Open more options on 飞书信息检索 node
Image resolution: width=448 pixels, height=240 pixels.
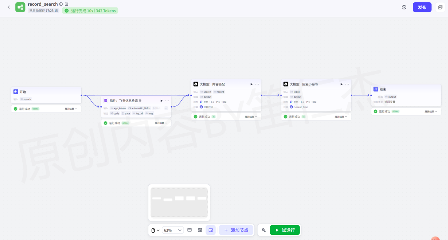(167, 101)
